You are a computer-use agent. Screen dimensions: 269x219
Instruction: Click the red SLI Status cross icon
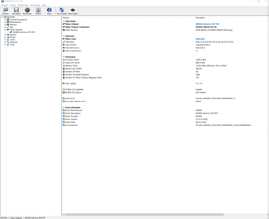64,92
